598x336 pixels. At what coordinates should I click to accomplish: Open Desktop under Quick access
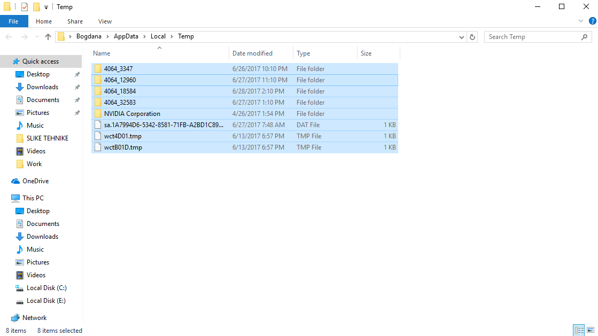[38, 74]
